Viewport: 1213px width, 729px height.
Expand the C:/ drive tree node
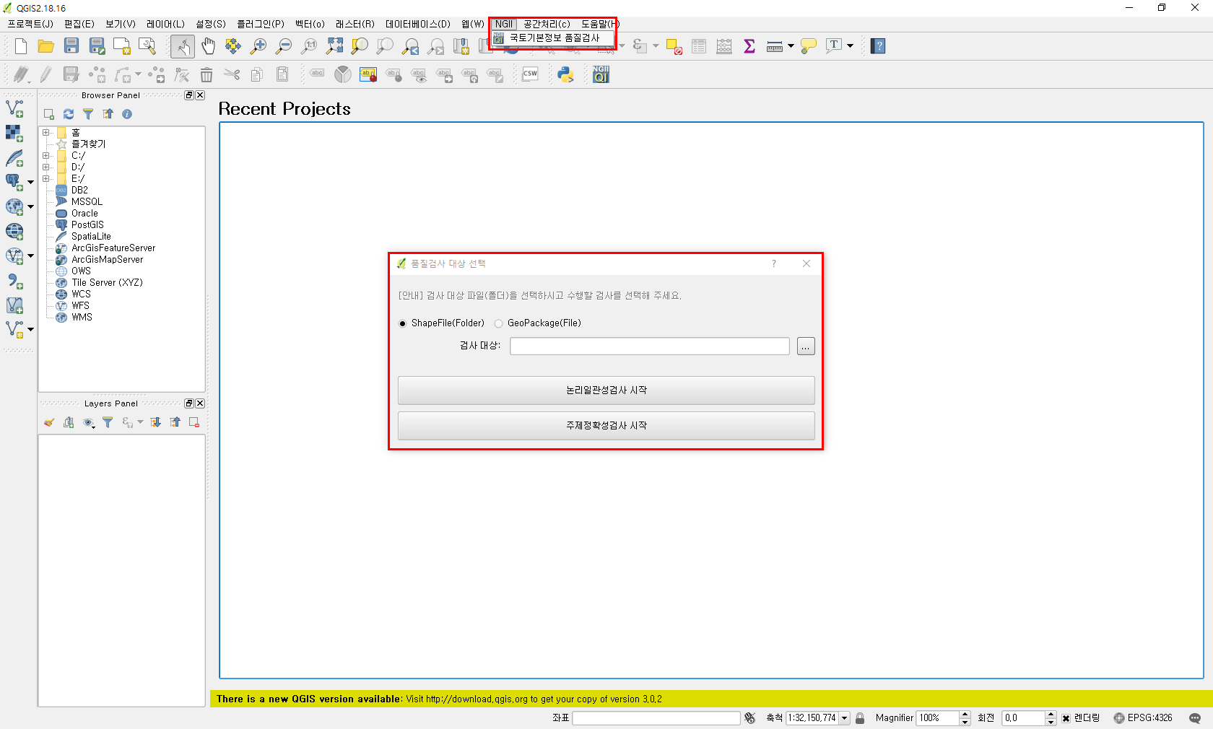coord(46,156)
